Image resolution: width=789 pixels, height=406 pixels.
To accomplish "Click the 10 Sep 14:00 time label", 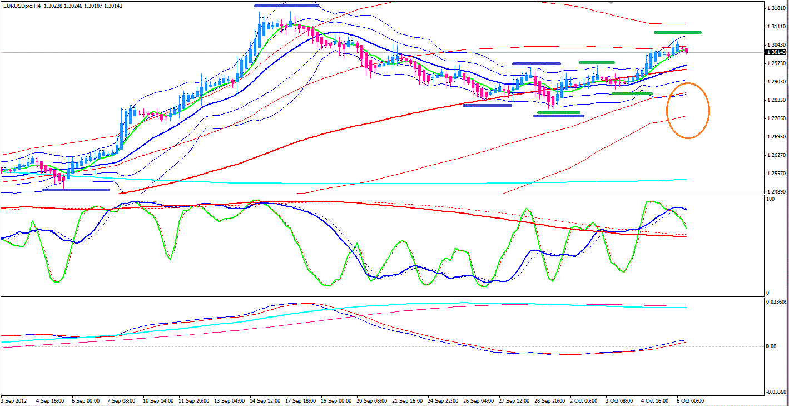I will pyautogui.click(x=158, y=400).
